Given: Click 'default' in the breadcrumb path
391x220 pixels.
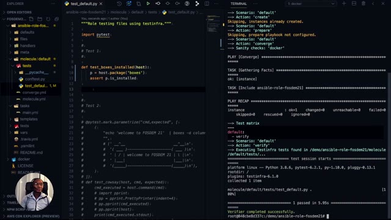Looking at the screenshot, I should point(137,12).
